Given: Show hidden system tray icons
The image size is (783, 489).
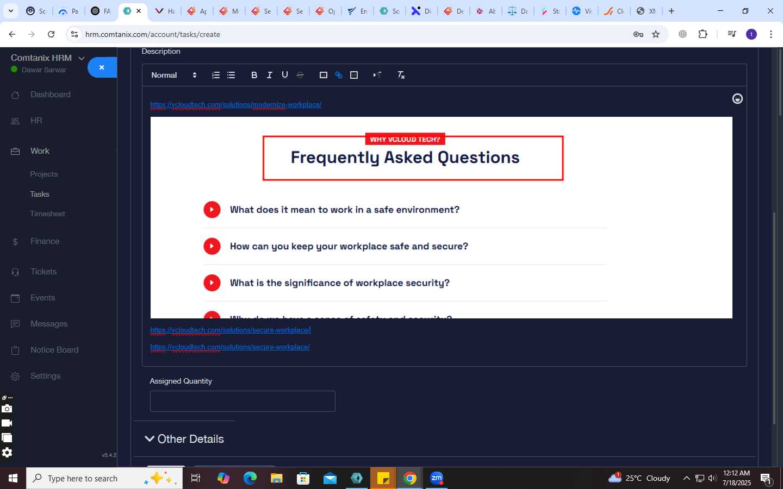Looking at the screenshot, I should 686,478.
